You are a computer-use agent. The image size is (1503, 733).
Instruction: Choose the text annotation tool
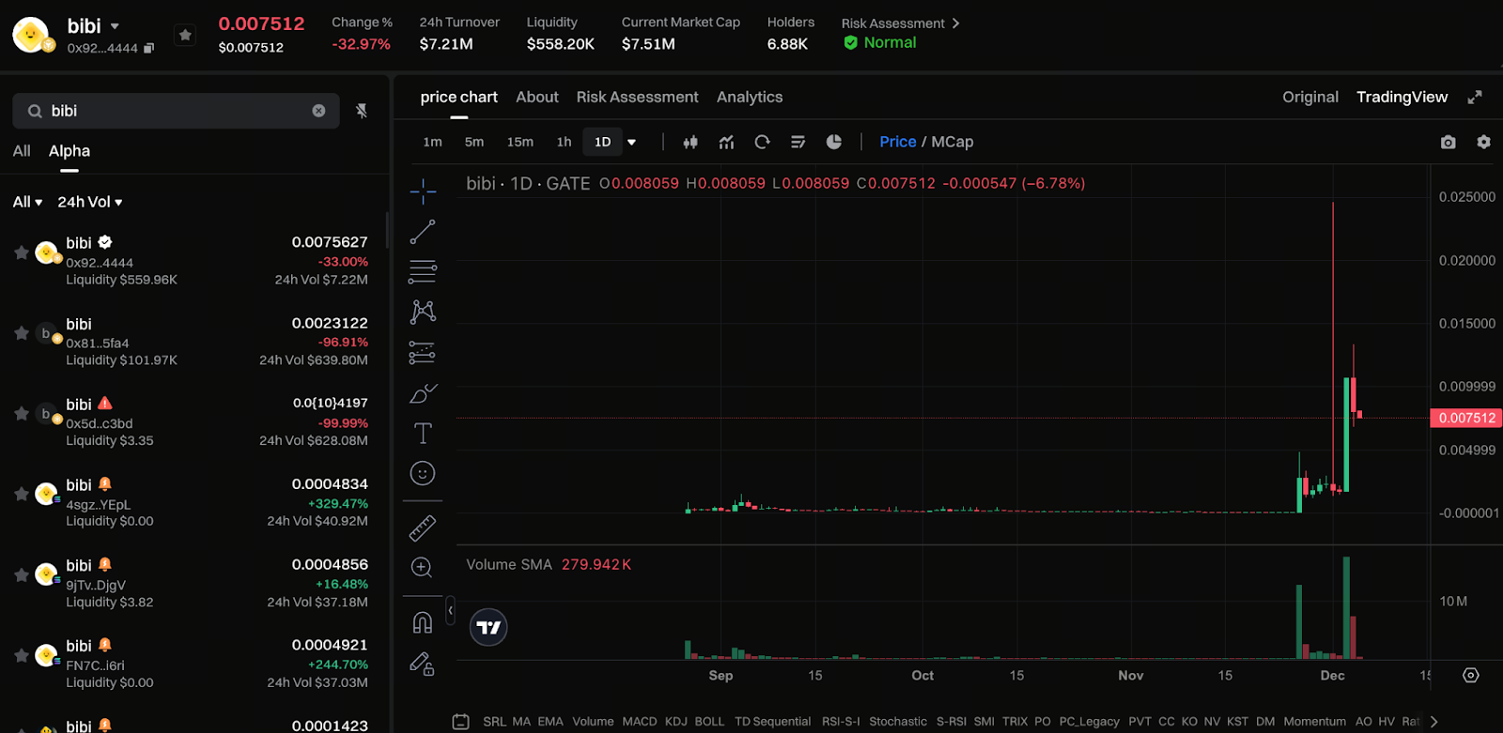pyautogui.click(x=423, y=433)
